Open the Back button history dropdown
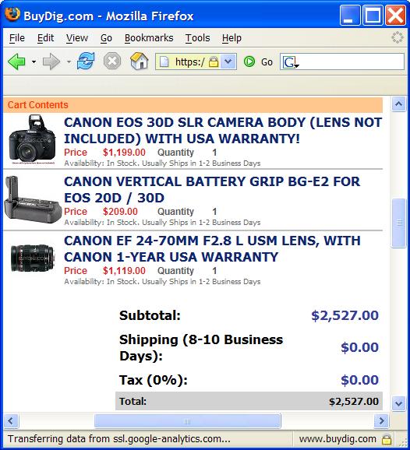Viewport: 410px width, 450px height. [34, 62]
